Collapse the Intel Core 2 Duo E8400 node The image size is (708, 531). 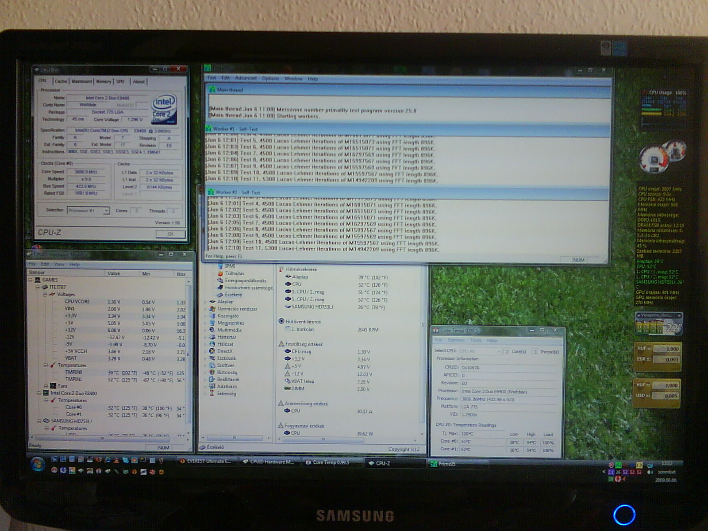coord(38,393)
